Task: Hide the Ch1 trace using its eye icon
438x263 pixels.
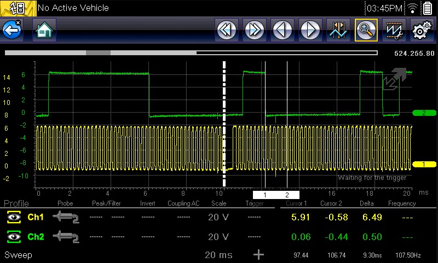Action: (15, 218)
